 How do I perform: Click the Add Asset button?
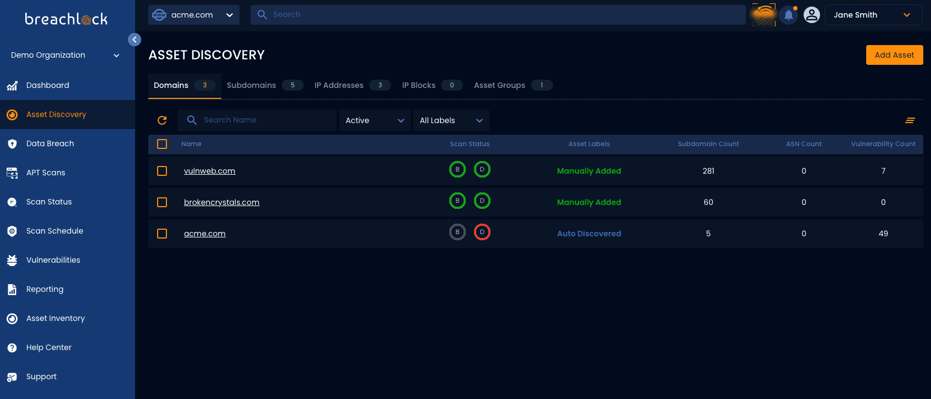(x=895, y=55)
